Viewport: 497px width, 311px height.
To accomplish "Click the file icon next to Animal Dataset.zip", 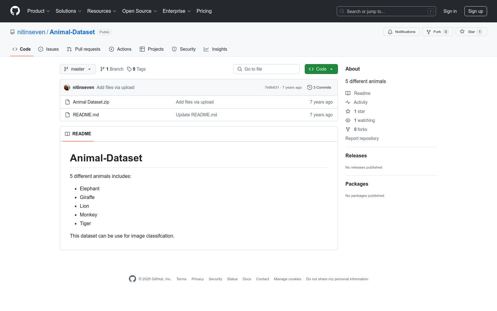I will 67,102.
